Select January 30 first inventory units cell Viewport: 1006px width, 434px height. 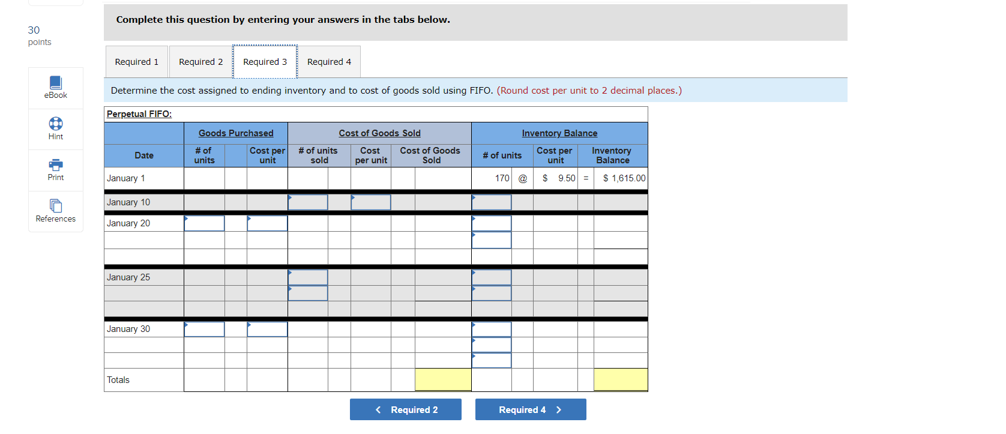point(492,329)
